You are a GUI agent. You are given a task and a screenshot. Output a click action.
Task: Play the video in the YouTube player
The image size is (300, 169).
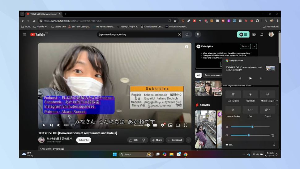pos(44,125)
